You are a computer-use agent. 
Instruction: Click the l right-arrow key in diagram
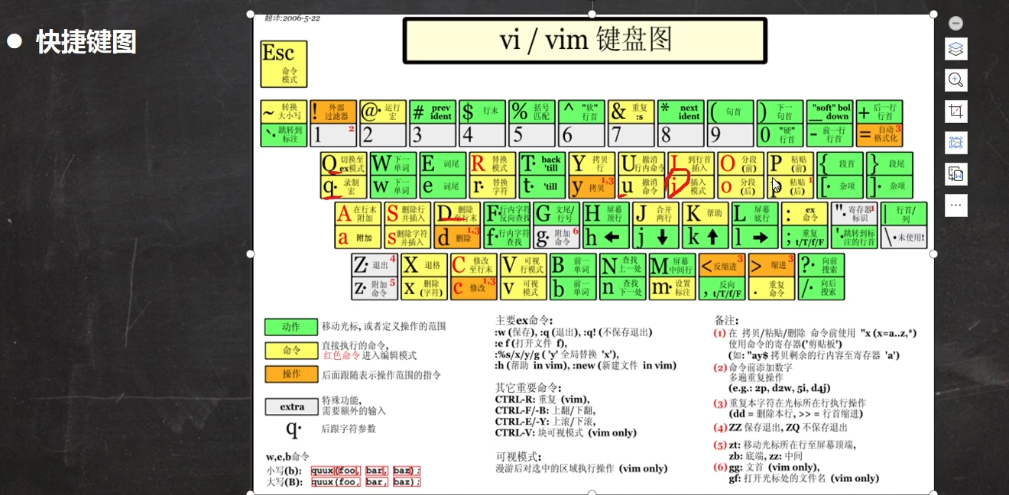pyautogui.click(x=755, y=238)
